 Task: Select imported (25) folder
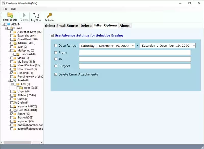[25, 121]
